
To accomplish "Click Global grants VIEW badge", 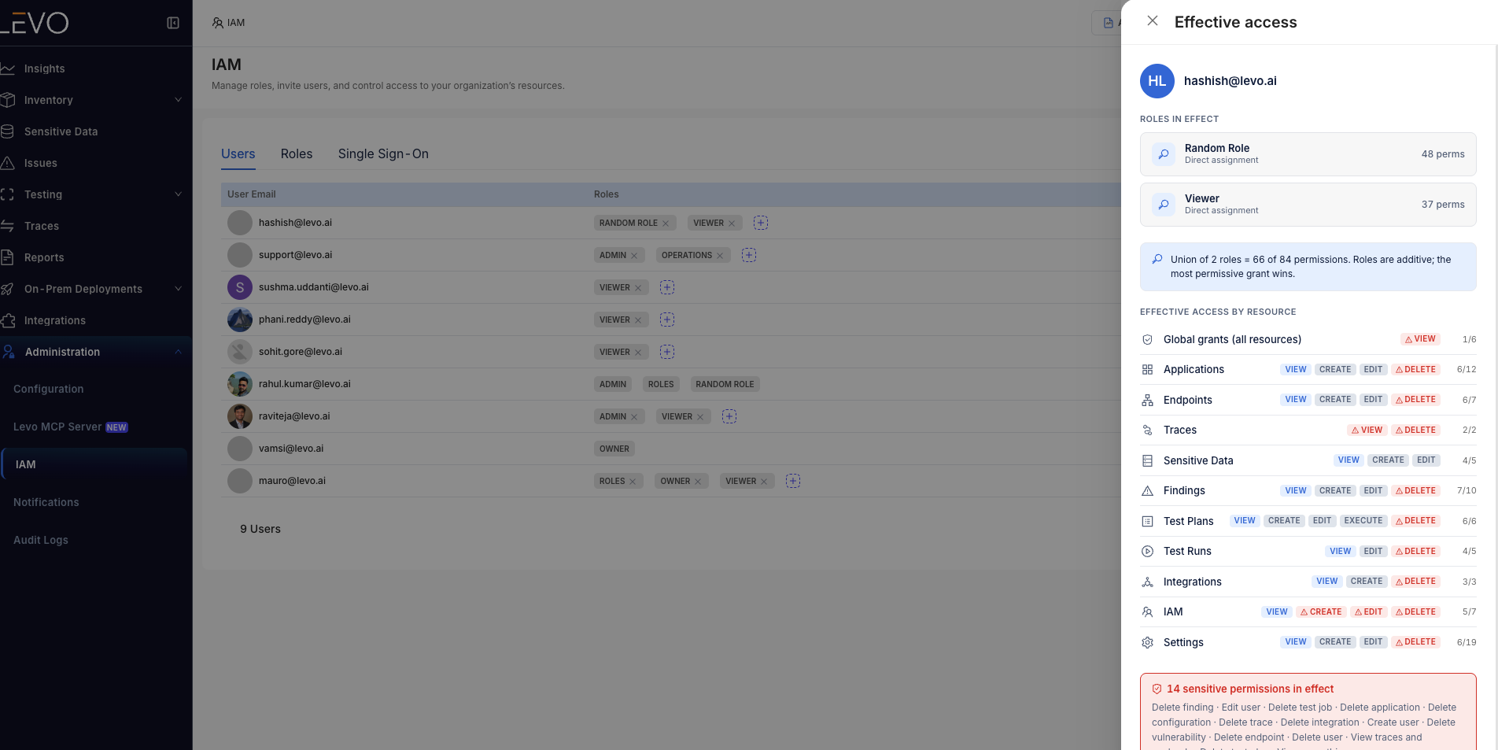I will (1420, 339).
